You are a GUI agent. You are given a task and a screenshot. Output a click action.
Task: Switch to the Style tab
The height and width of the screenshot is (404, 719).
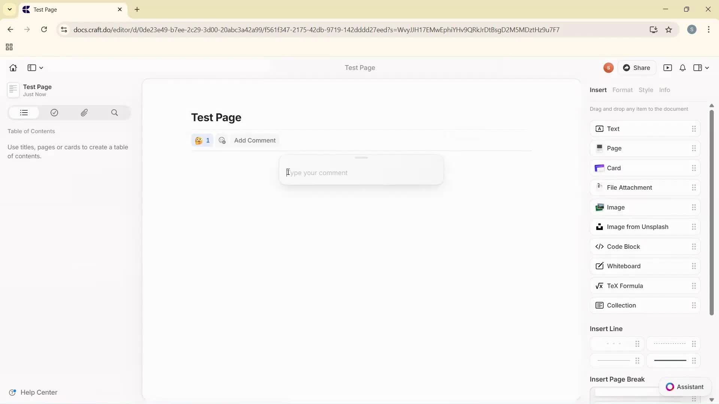[646, 90]
